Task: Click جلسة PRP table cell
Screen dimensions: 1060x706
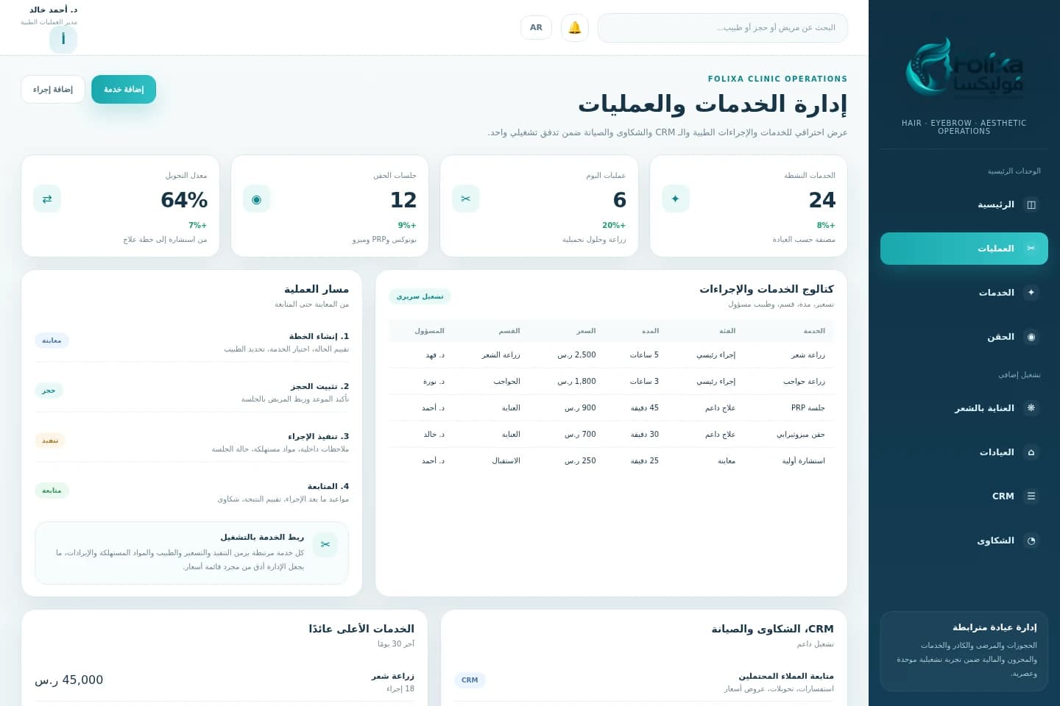Action: tap(808, 408)
